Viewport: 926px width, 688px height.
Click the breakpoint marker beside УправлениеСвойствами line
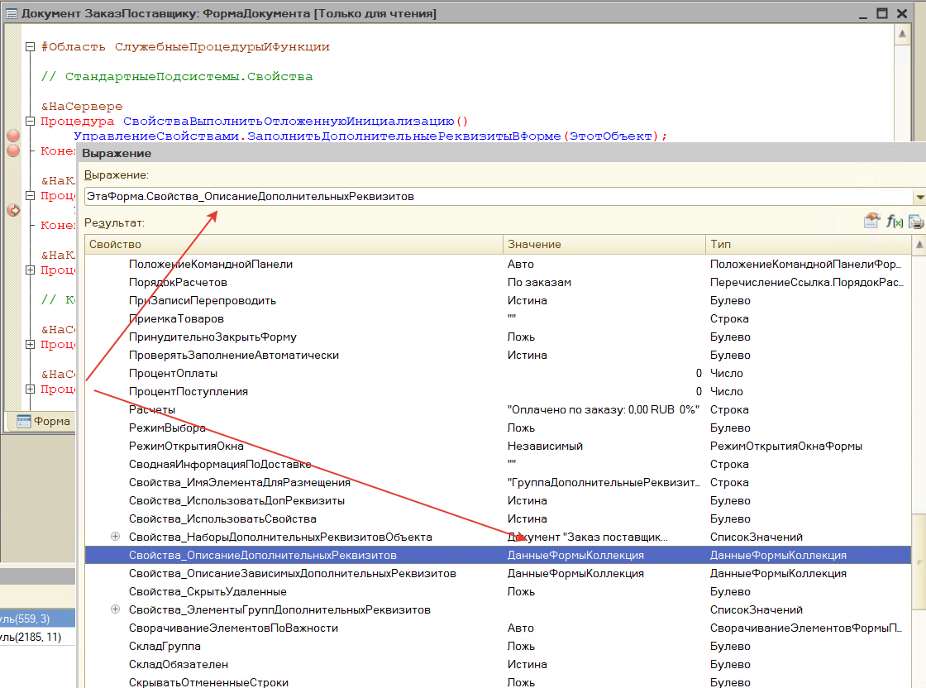pos(13,136)
